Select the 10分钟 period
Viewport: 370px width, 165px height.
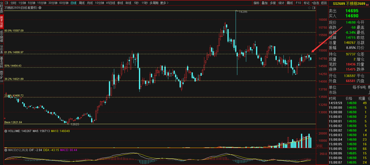coord(100,3)
